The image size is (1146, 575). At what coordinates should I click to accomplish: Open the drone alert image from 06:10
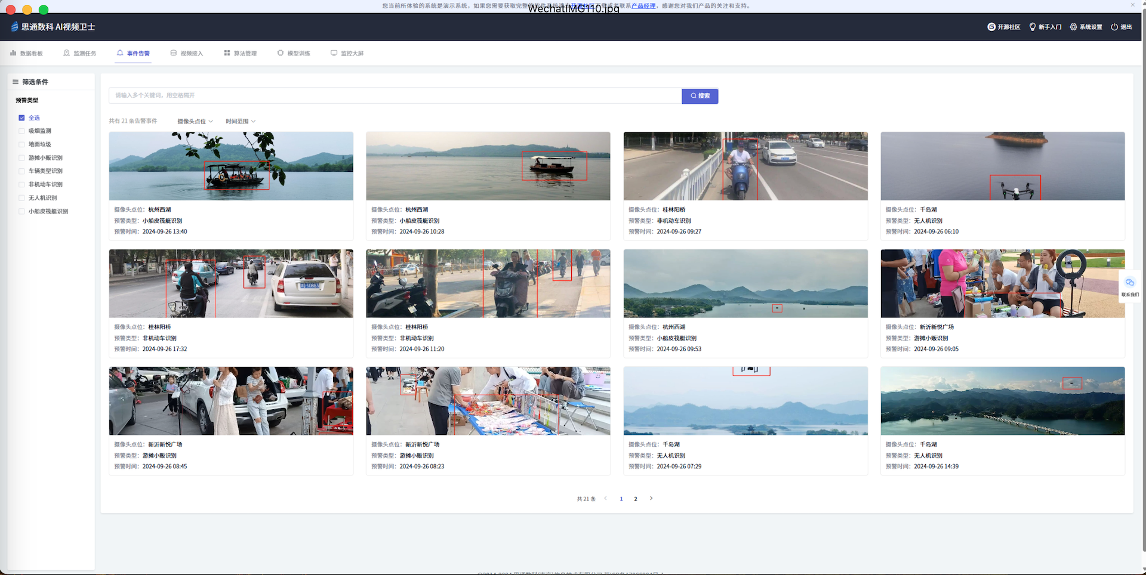tap(1003, 166)
